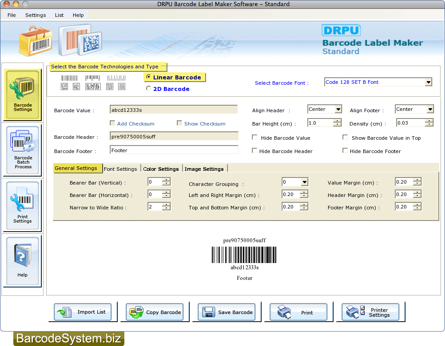The width and height of the screenshot is (445, 346).
Task: Click the Save Barcode floppy disk icon
Action: tap(209, 312)
